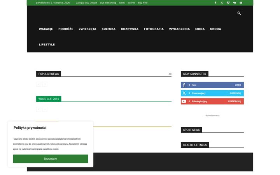Go to previous Word Cup 2016 page arrow
The height and width of the screenshot is (175, 280).
(x=38, y=109)
